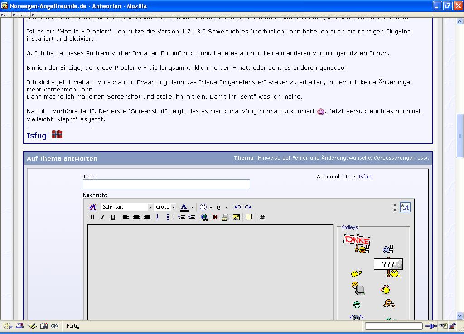This screenshot has height=334, width=464.
Task: Insert the DANKE sign smiley
Action: point(357,243)
